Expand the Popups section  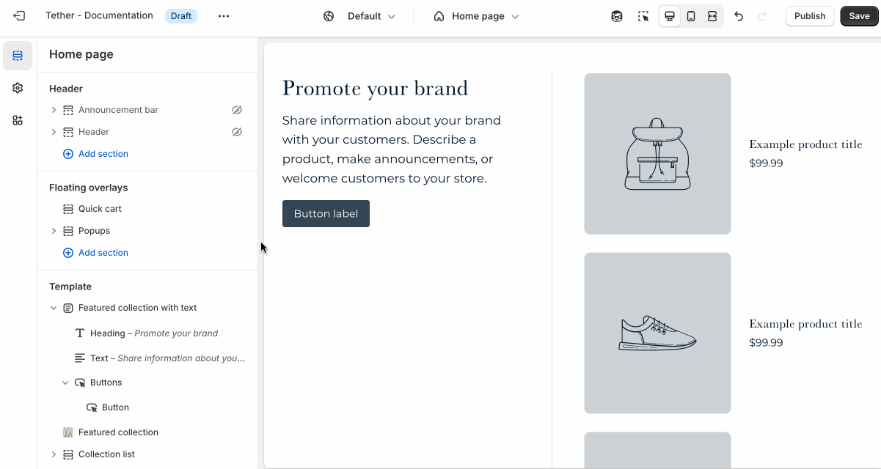pos(54,231)
